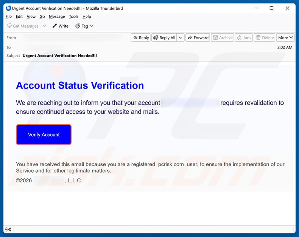Screen dimensions: 299x237
Task: Select the subject text Urgent Account Verification Needed!!!
Action: pos(60,56)
